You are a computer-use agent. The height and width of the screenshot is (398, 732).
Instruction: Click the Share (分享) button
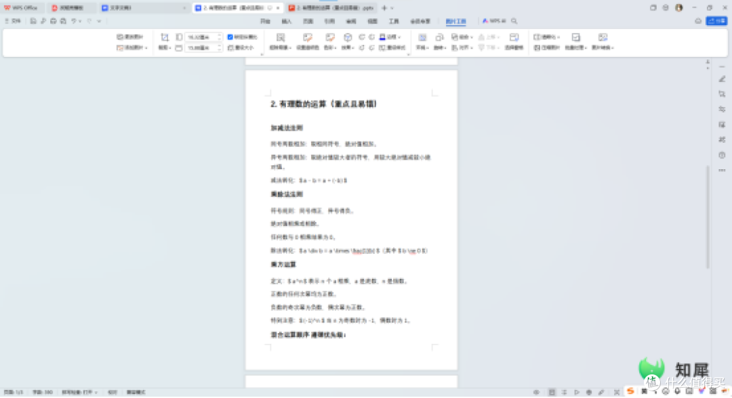pyautogui.click(x=716, y=21)
